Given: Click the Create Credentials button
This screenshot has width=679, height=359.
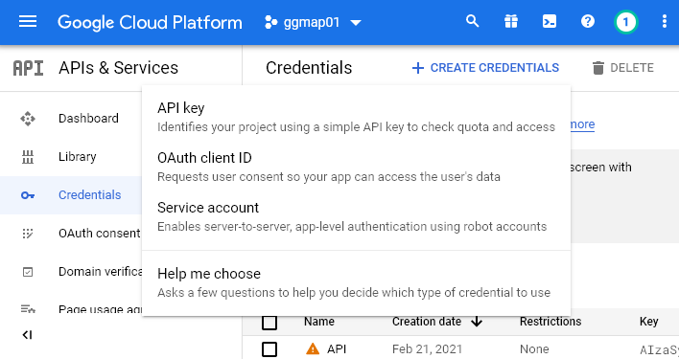Looking at the screenshot, I should [x=485, y=68].
